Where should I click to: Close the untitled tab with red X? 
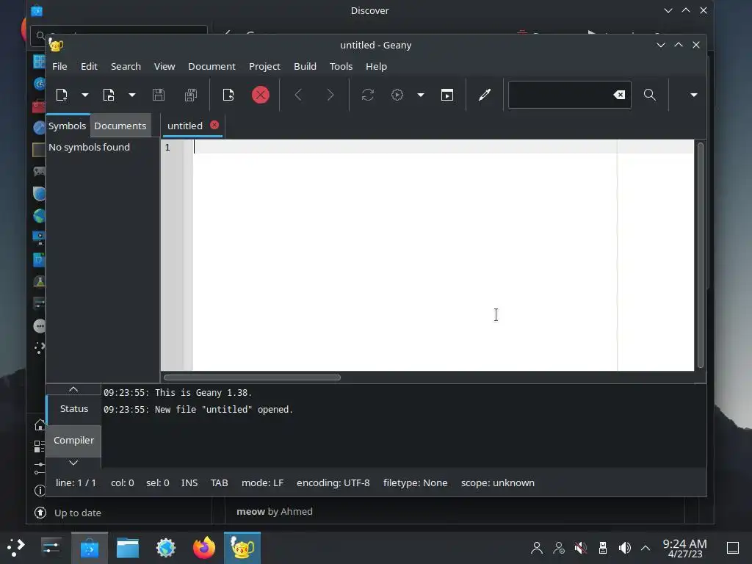[x=214, y=125]
